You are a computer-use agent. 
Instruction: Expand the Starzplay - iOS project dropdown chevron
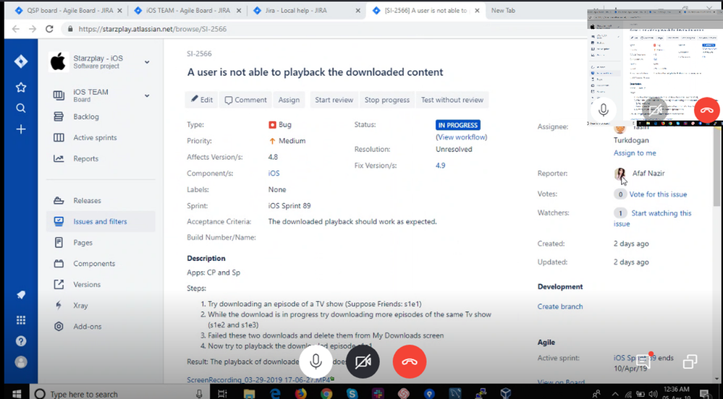point(147,61)
